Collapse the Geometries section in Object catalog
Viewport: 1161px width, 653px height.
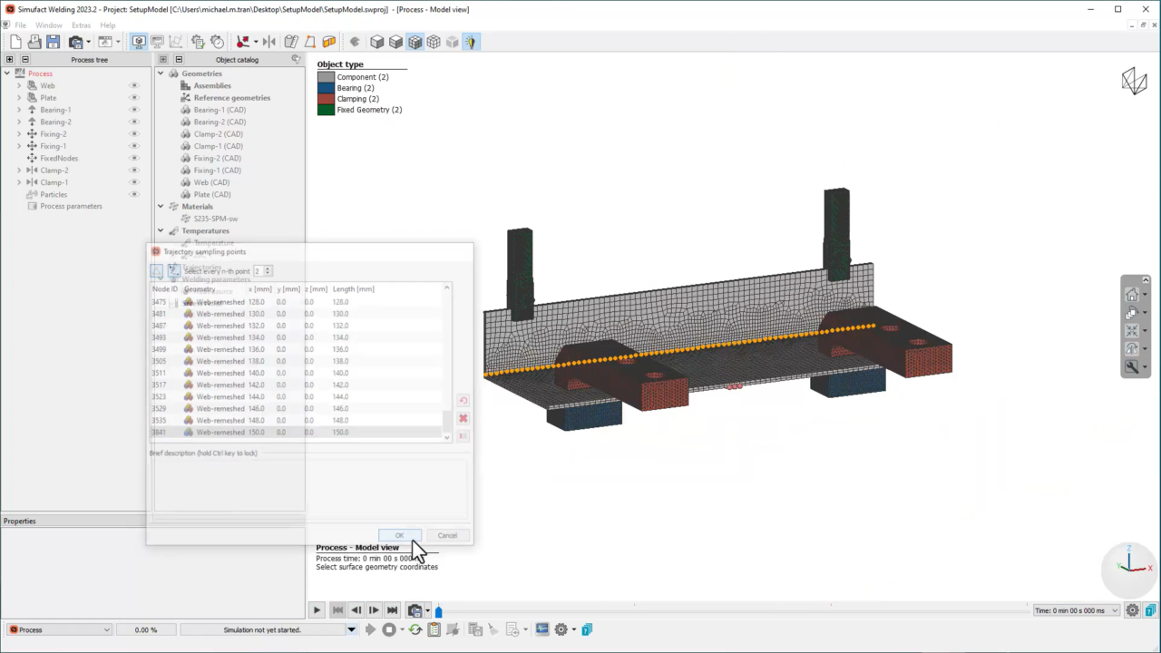161,73
